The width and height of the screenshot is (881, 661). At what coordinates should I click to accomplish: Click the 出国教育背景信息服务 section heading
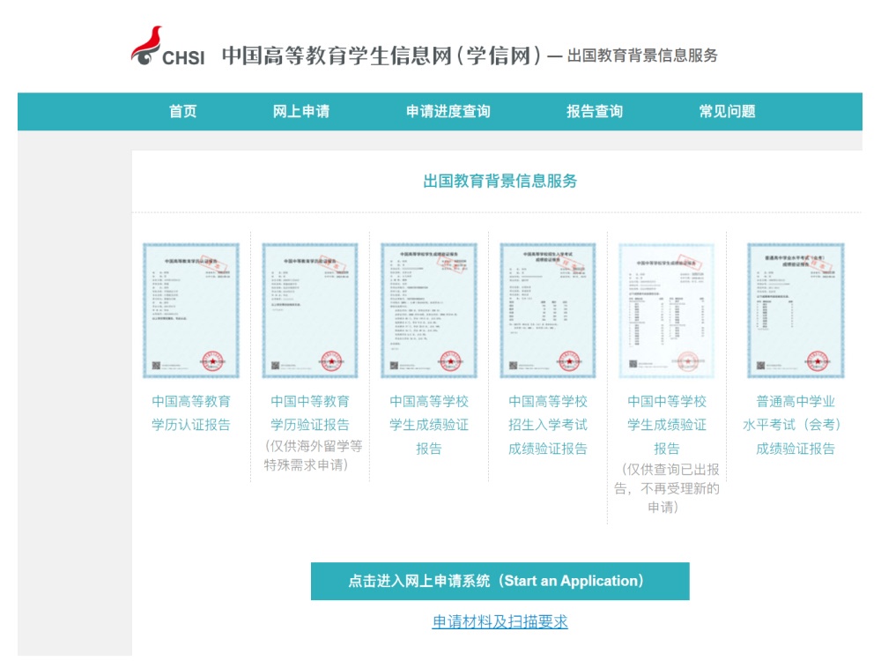pyautogui.click(x=500, y=181)
